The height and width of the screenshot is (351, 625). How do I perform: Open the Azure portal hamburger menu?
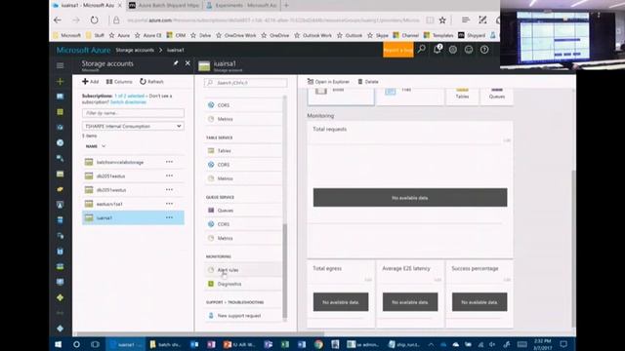[x=61, y=65]
